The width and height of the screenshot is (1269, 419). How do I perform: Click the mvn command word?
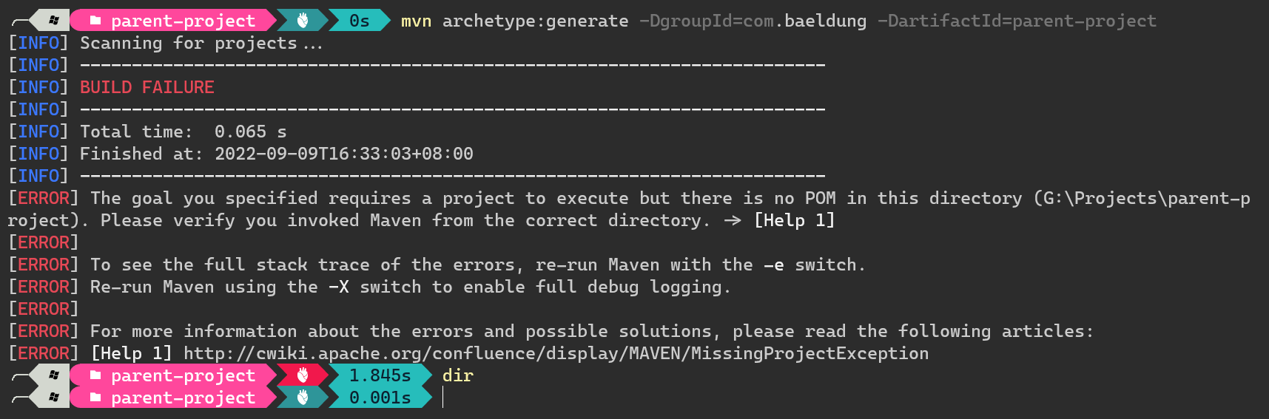(416, 21)
